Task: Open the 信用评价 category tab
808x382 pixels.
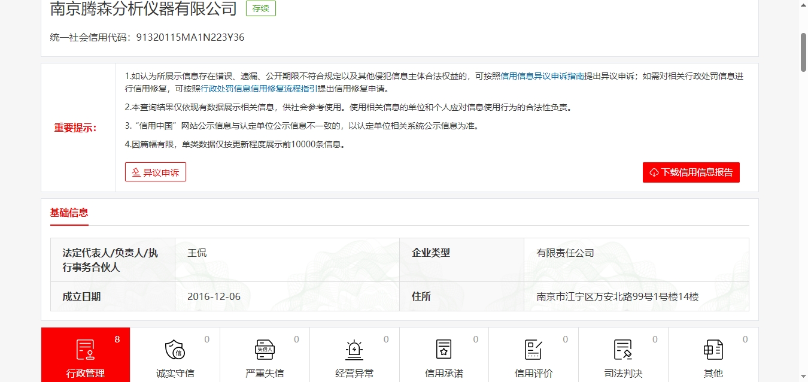Action: tap(534, 354)
